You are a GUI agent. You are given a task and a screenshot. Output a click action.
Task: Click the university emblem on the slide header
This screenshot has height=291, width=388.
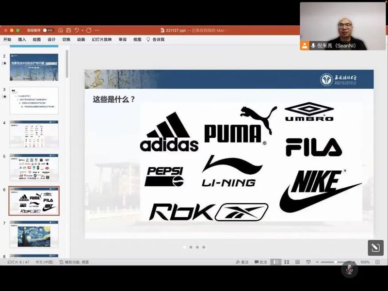click(x=326, y=80)
